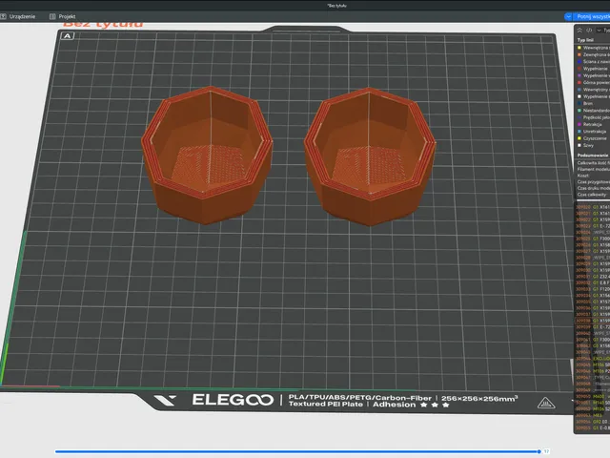Open the Projekt tab
610x458 pixels.
[63, 16]
